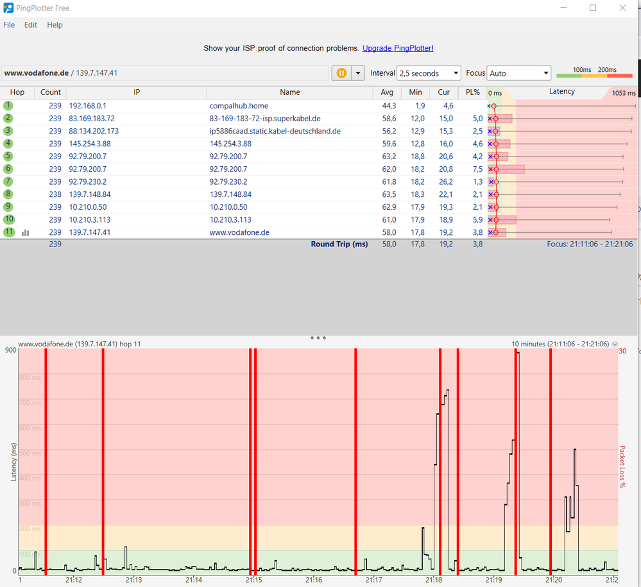Image resolution: width=641 pixels, height=587 pixels.
Task: Click the Hop column header
Action: click(x=17, y=92)
